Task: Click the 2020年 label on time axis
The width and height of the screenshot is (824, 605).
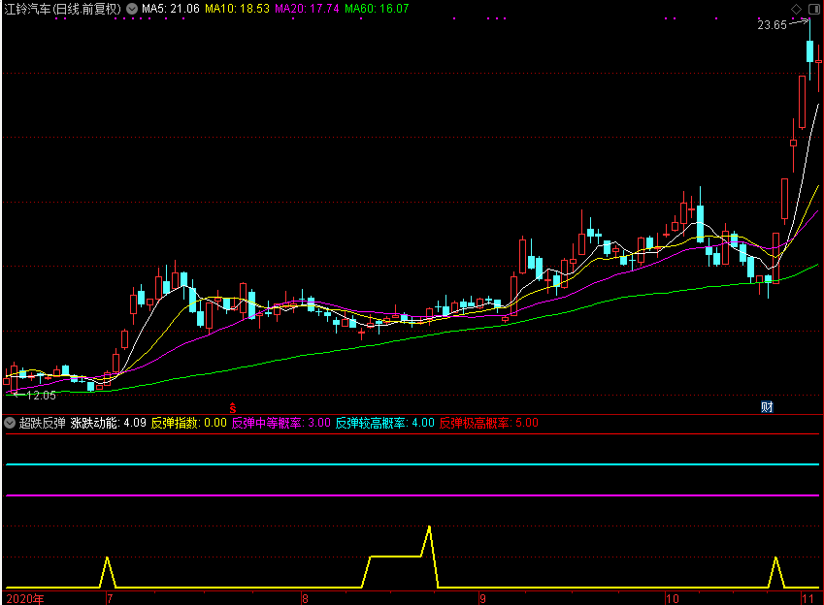Action: point(25,599)
